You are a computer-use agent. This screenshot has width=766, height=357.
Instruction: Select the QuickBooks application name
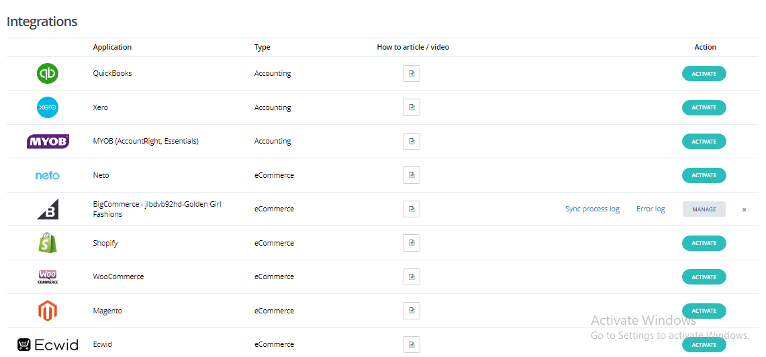(112, 73)
